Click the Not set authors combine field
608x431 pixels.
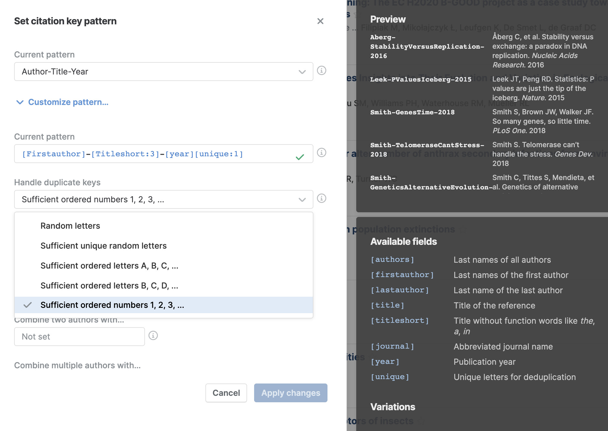pos(80,337)
